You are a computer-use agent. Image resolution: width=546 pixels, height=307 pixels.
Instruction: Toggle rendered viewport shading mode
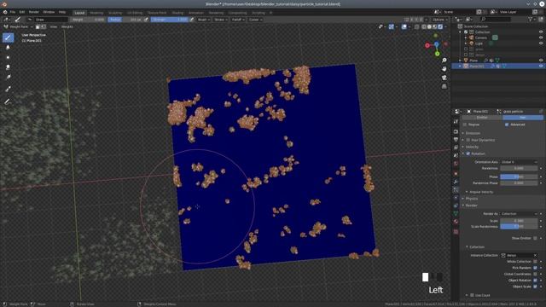(440, 26)
